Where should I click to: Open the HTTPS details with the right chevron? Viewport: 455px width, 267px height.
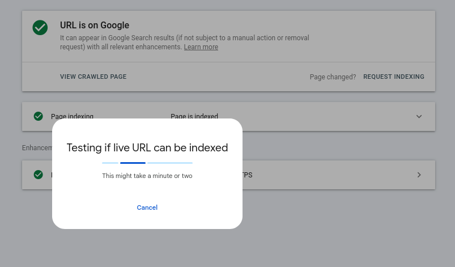point(419,175)
